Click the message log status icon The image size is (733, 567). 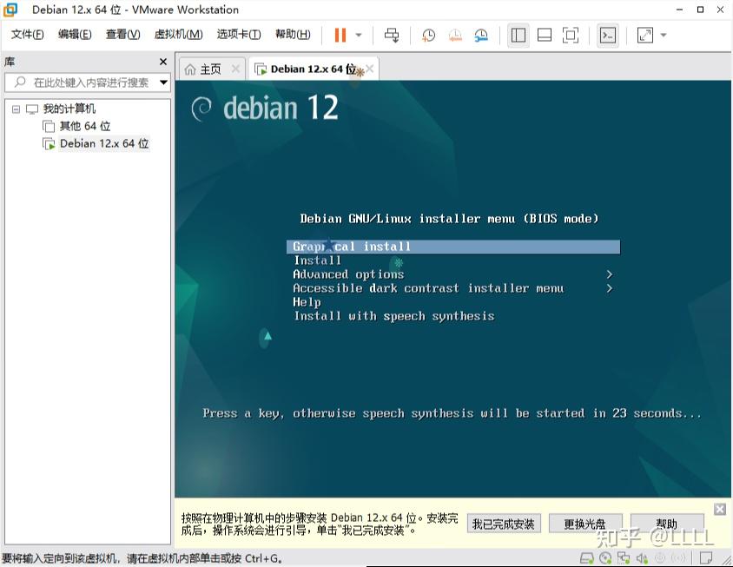[x=706, y=557]
